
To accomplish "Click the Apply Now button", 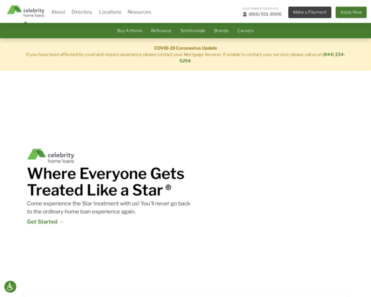I will [351, 13].
